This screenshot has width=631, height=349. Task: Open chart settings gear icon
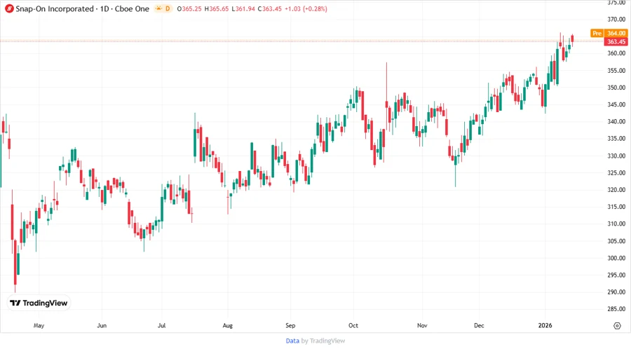coord(617,326)
